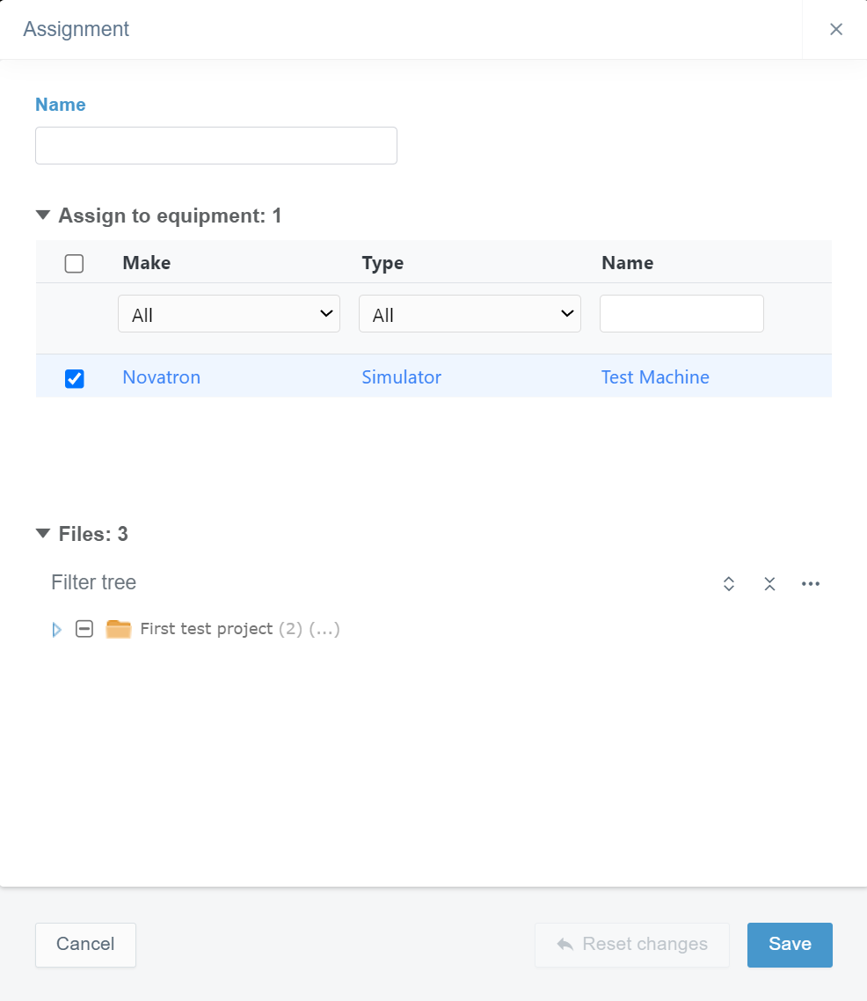The height and width of the screenshot is (1001, 867).
Task: Click the collapse all tree icon
Action: (769, 584)
